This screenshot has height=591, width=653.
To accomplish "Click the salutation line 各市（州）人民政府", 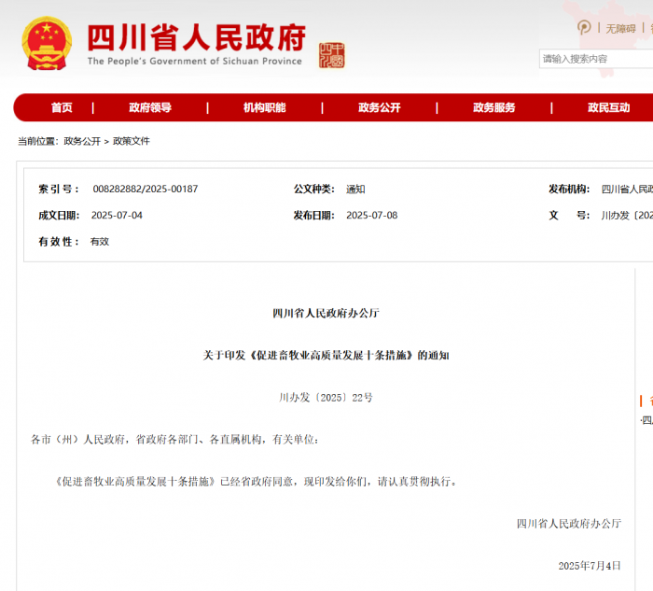I will tap(174, 440).
